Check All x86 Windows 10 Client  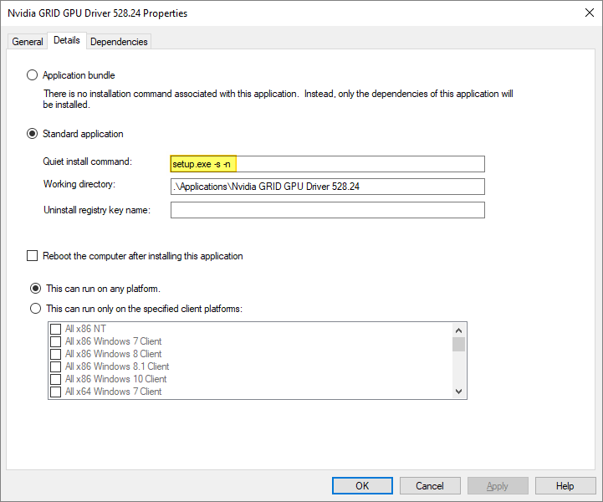56,380
